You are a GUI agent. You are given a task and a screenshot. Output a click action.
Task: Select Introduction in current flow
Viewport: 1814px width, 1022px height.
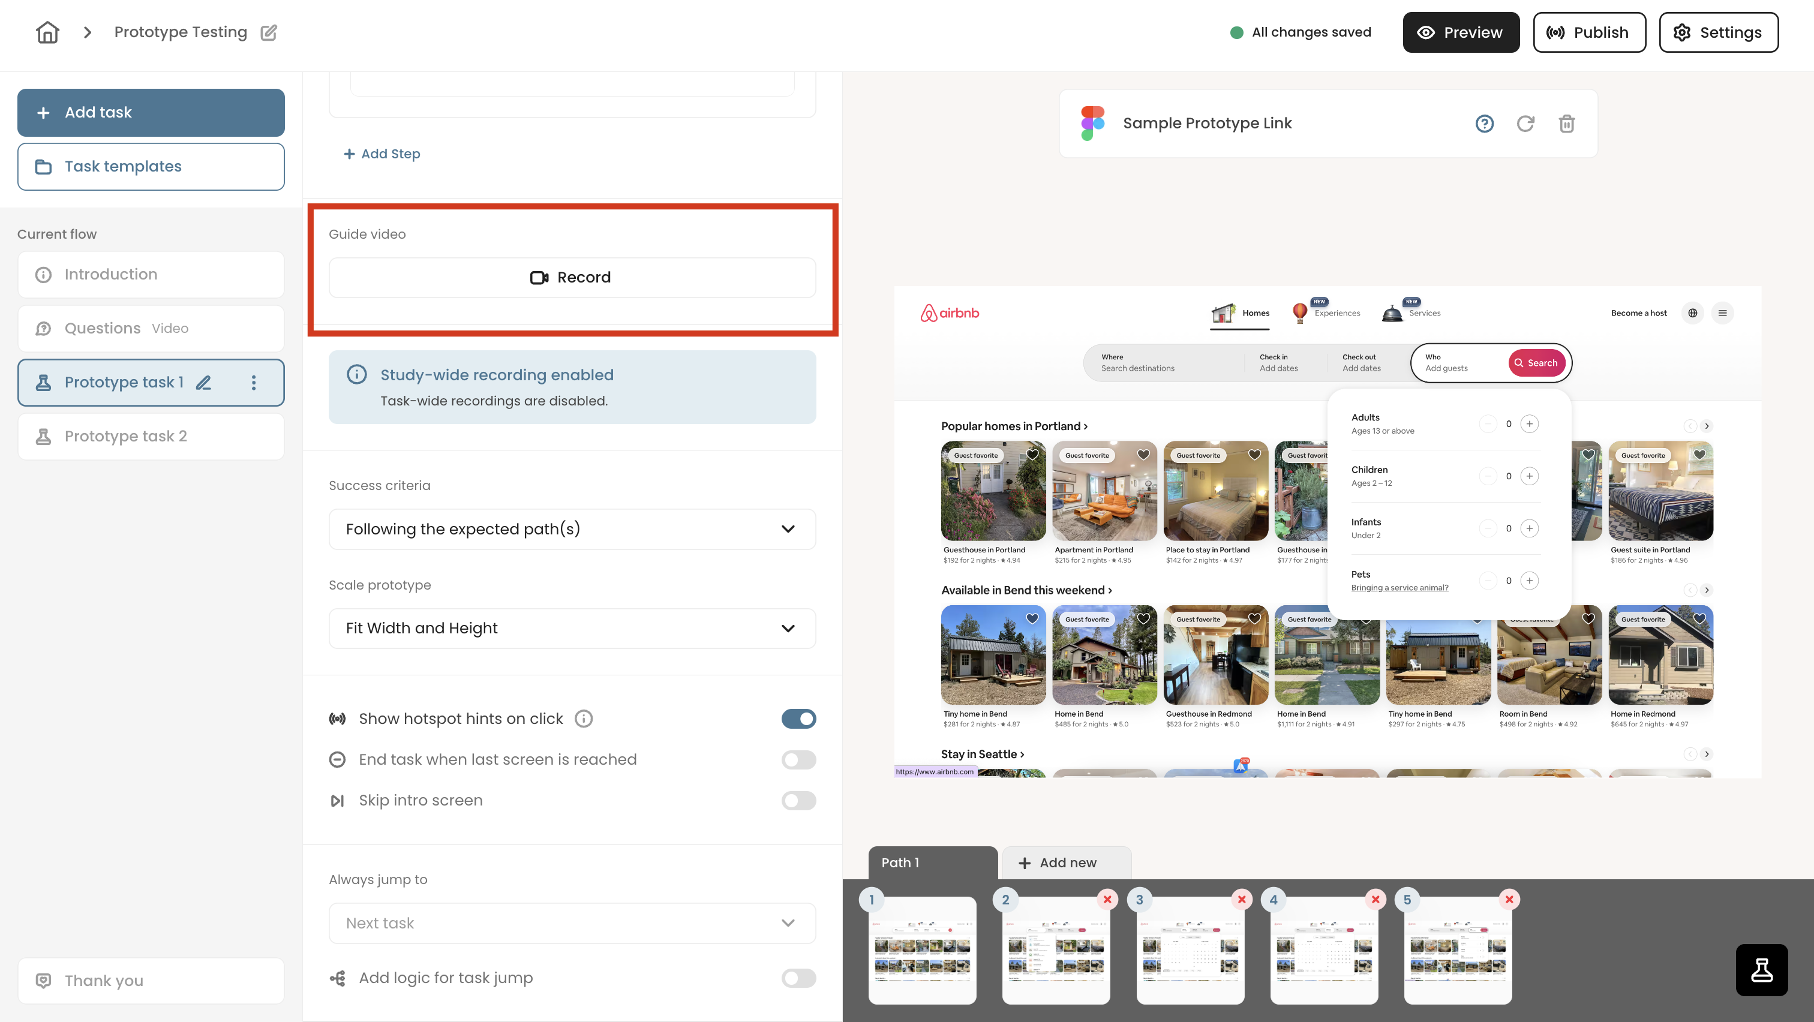point(151,275)
